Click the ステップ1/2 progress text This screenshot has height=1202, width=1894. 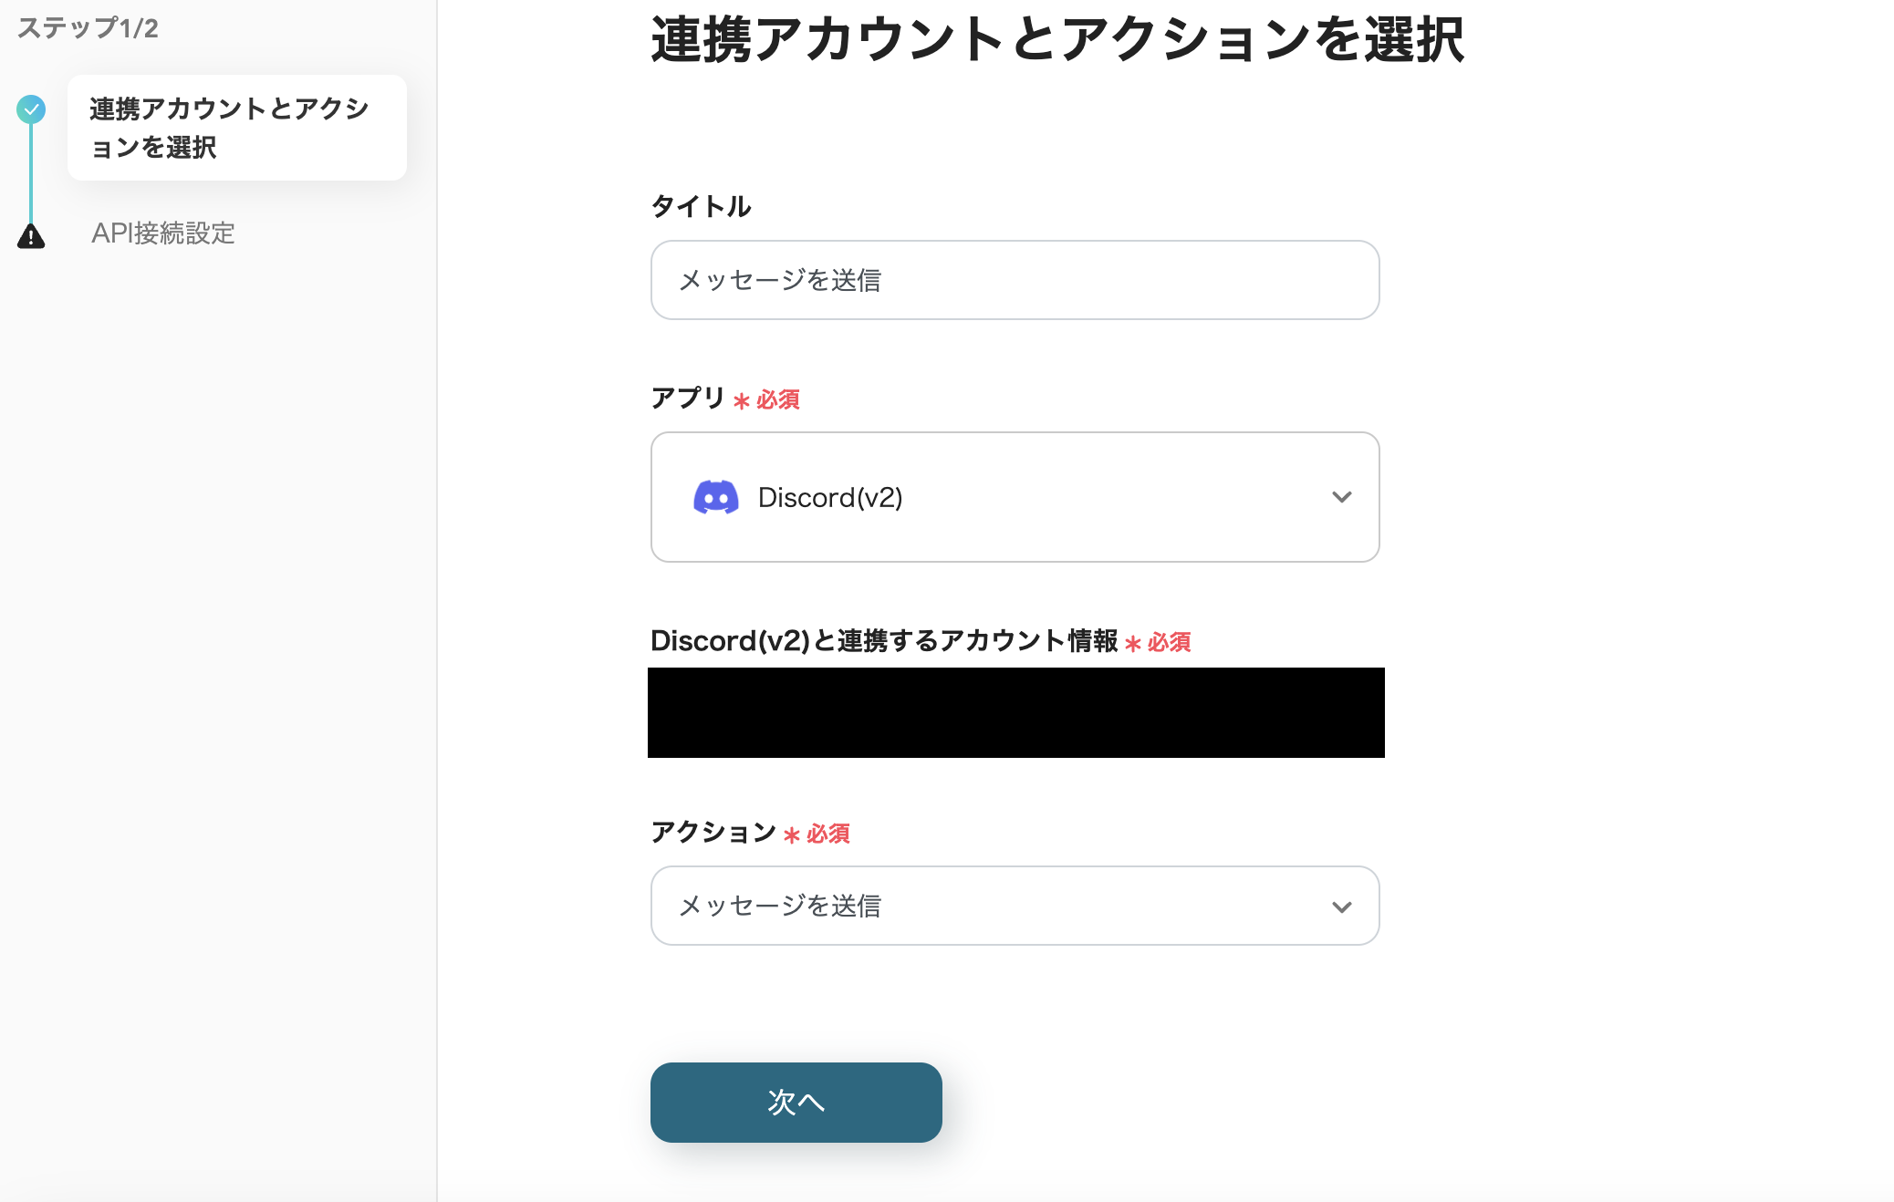click(x=88, y=28)
